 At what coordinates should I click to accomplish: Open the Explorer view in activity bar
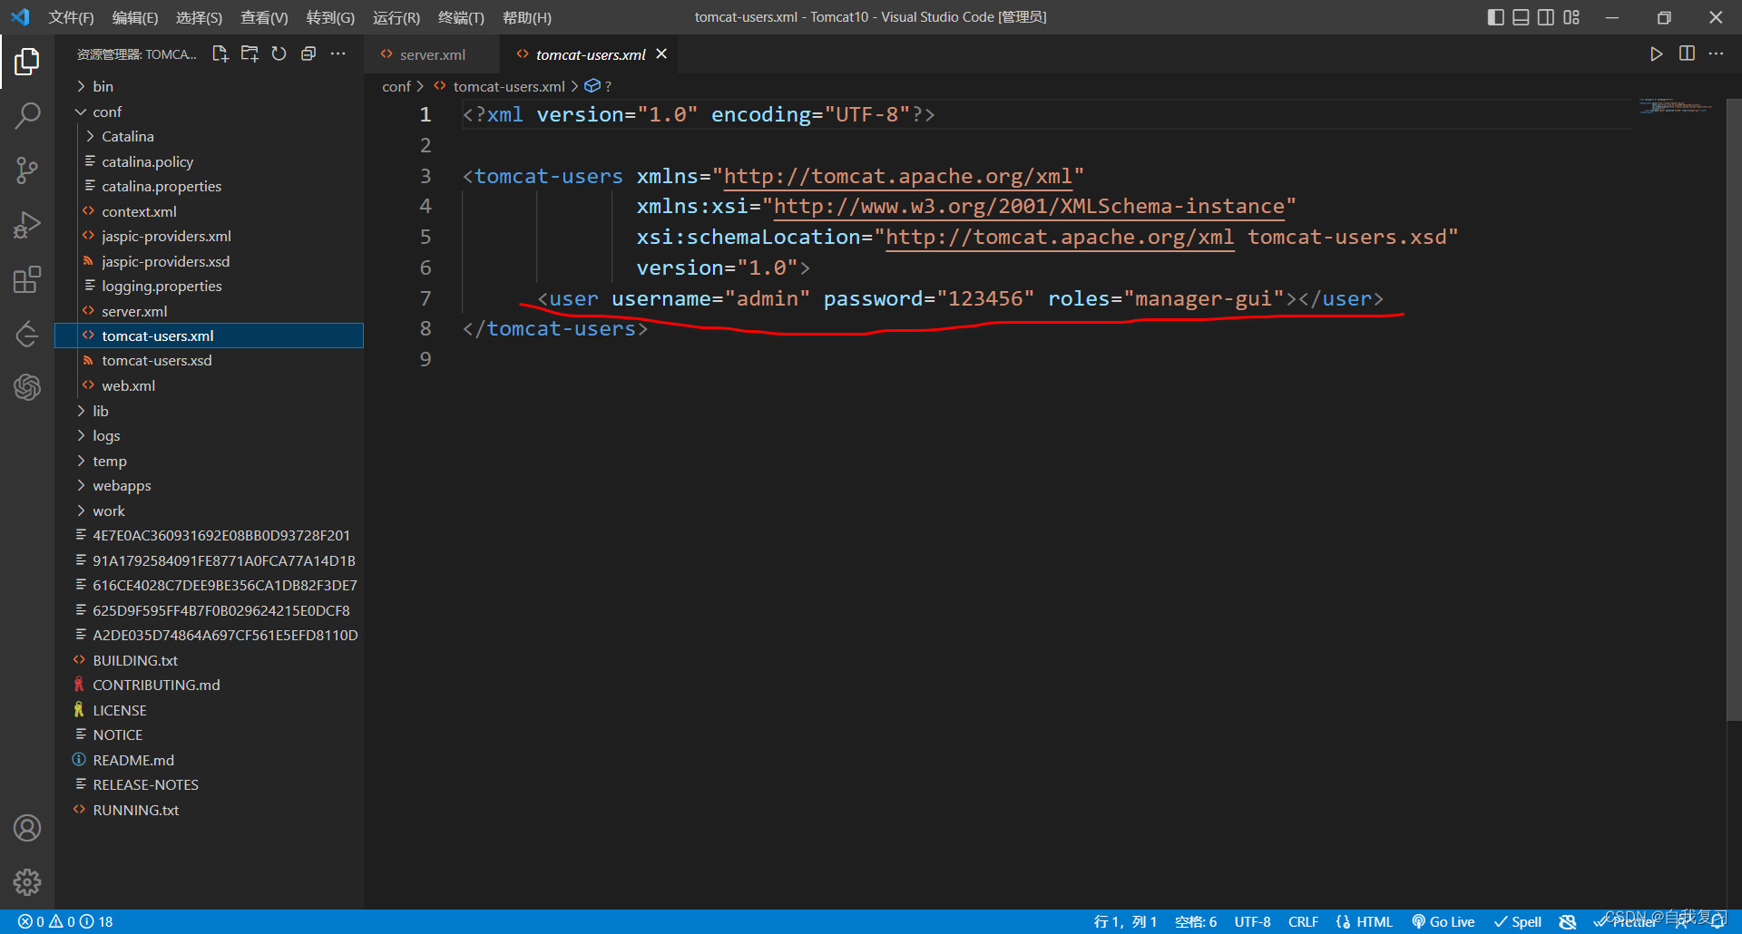coord(27,62)
